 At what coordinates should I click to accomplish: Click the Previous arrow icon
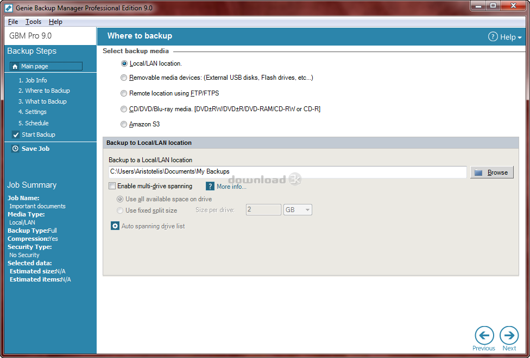coord(484,335)
